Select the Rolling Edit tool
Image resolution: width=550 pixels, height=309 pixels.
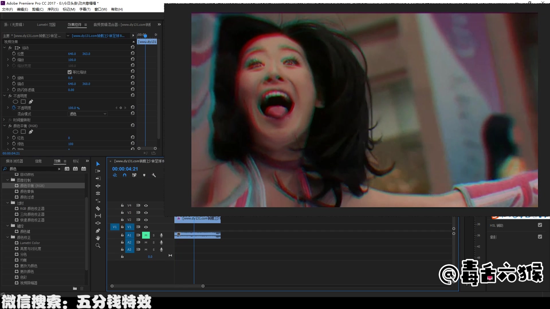click(98, 193)
